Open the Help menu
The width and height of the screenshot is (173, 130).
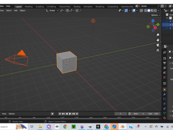point(8,6)
